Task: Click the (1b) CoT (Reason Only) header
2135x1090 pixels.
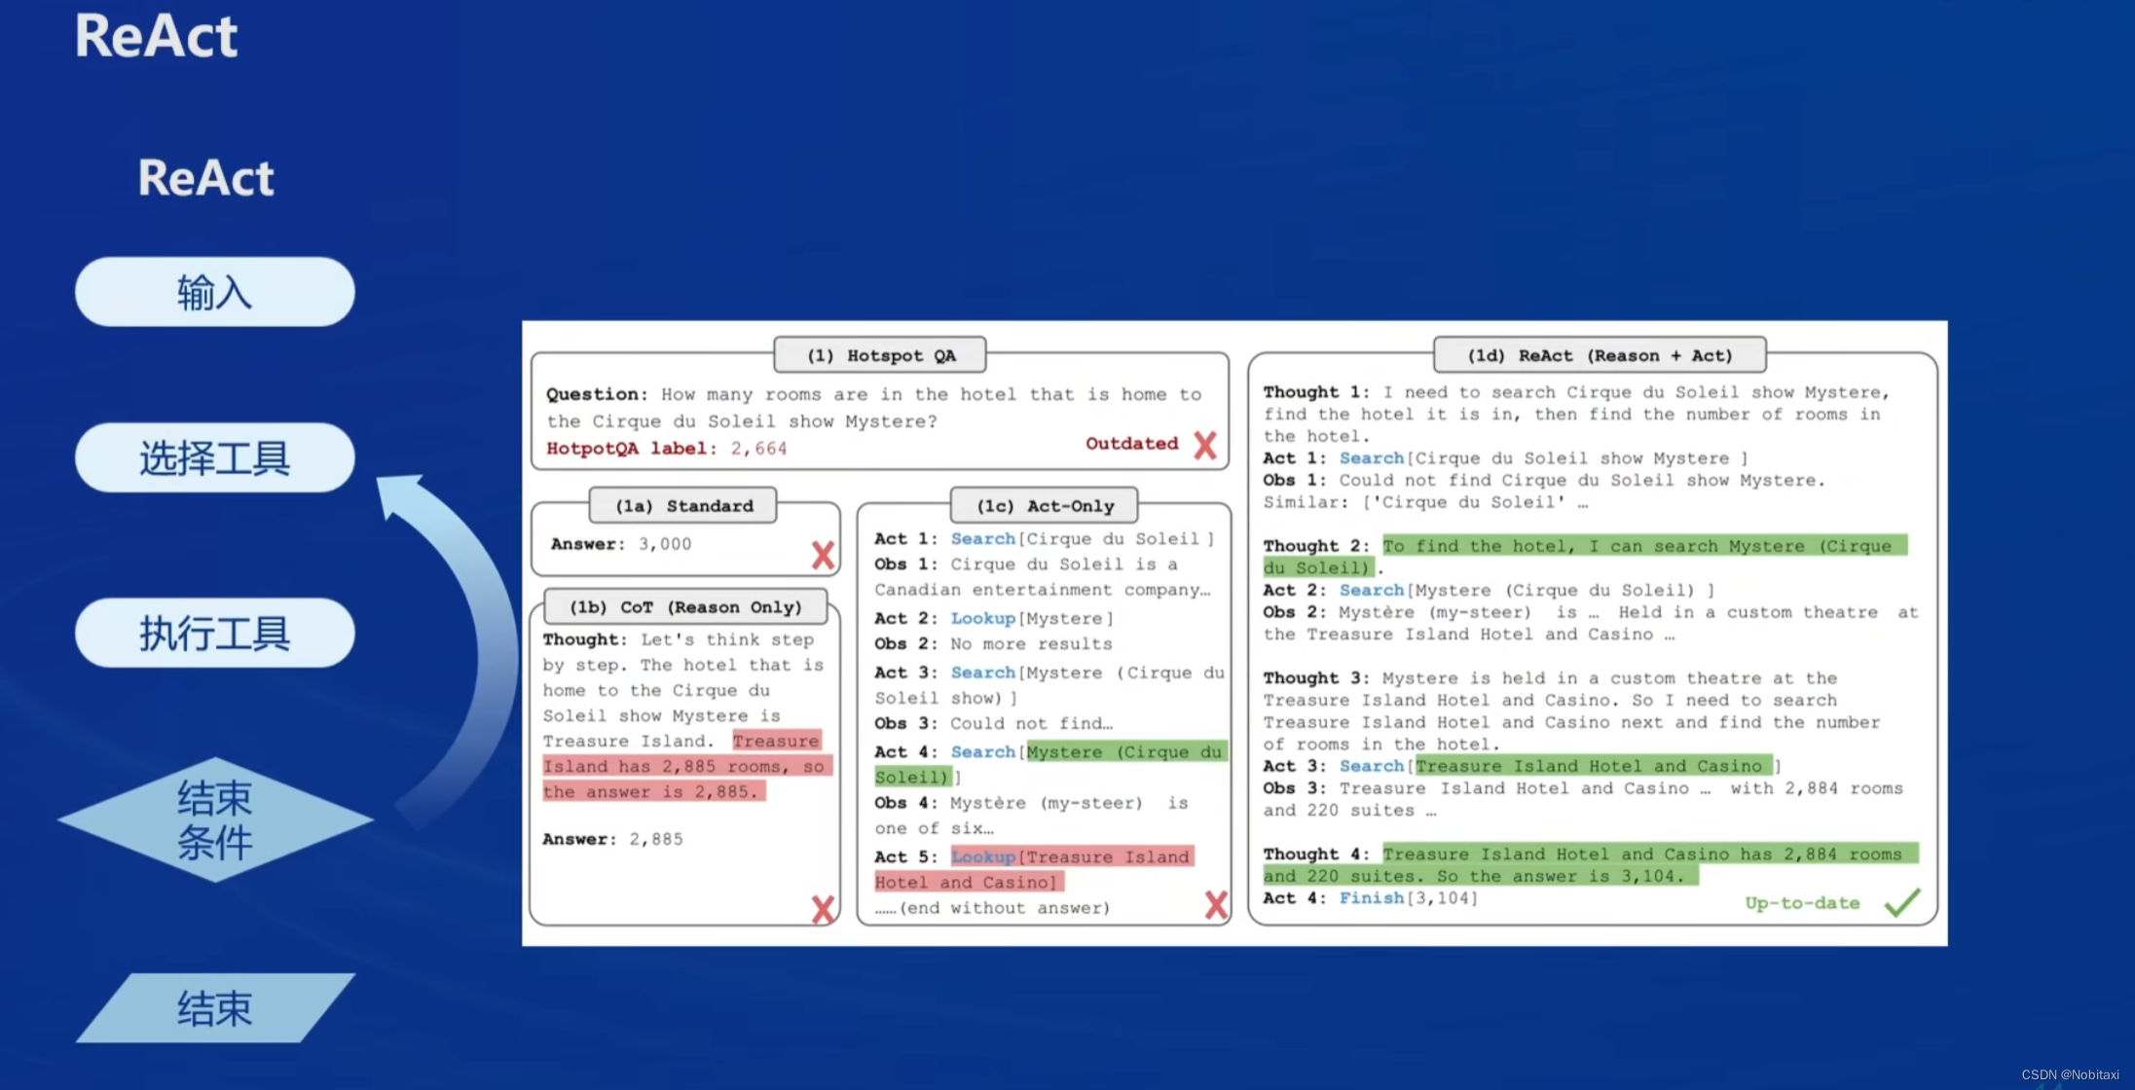Action: (x=685, y=607)
